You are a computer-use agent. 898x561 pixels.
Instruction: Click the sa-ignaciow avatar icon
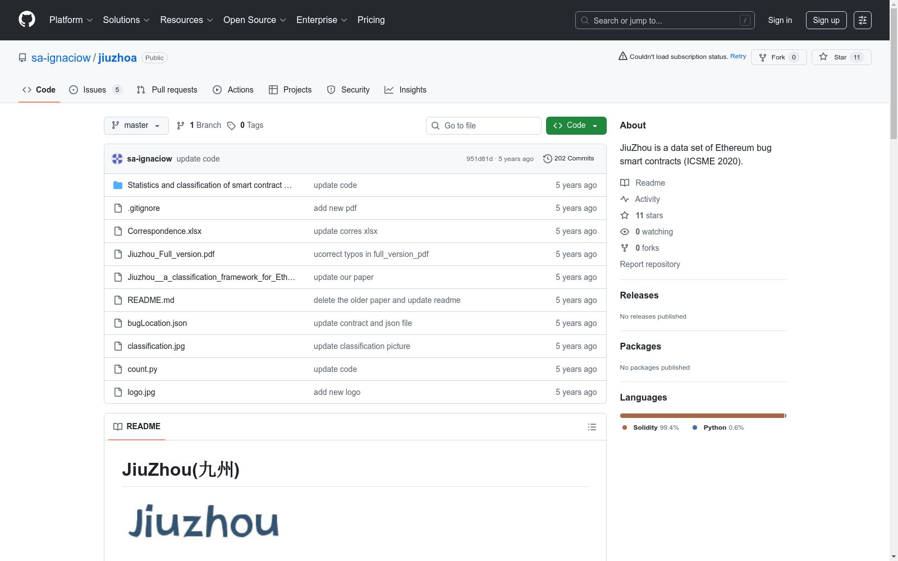tap(117, 159)
